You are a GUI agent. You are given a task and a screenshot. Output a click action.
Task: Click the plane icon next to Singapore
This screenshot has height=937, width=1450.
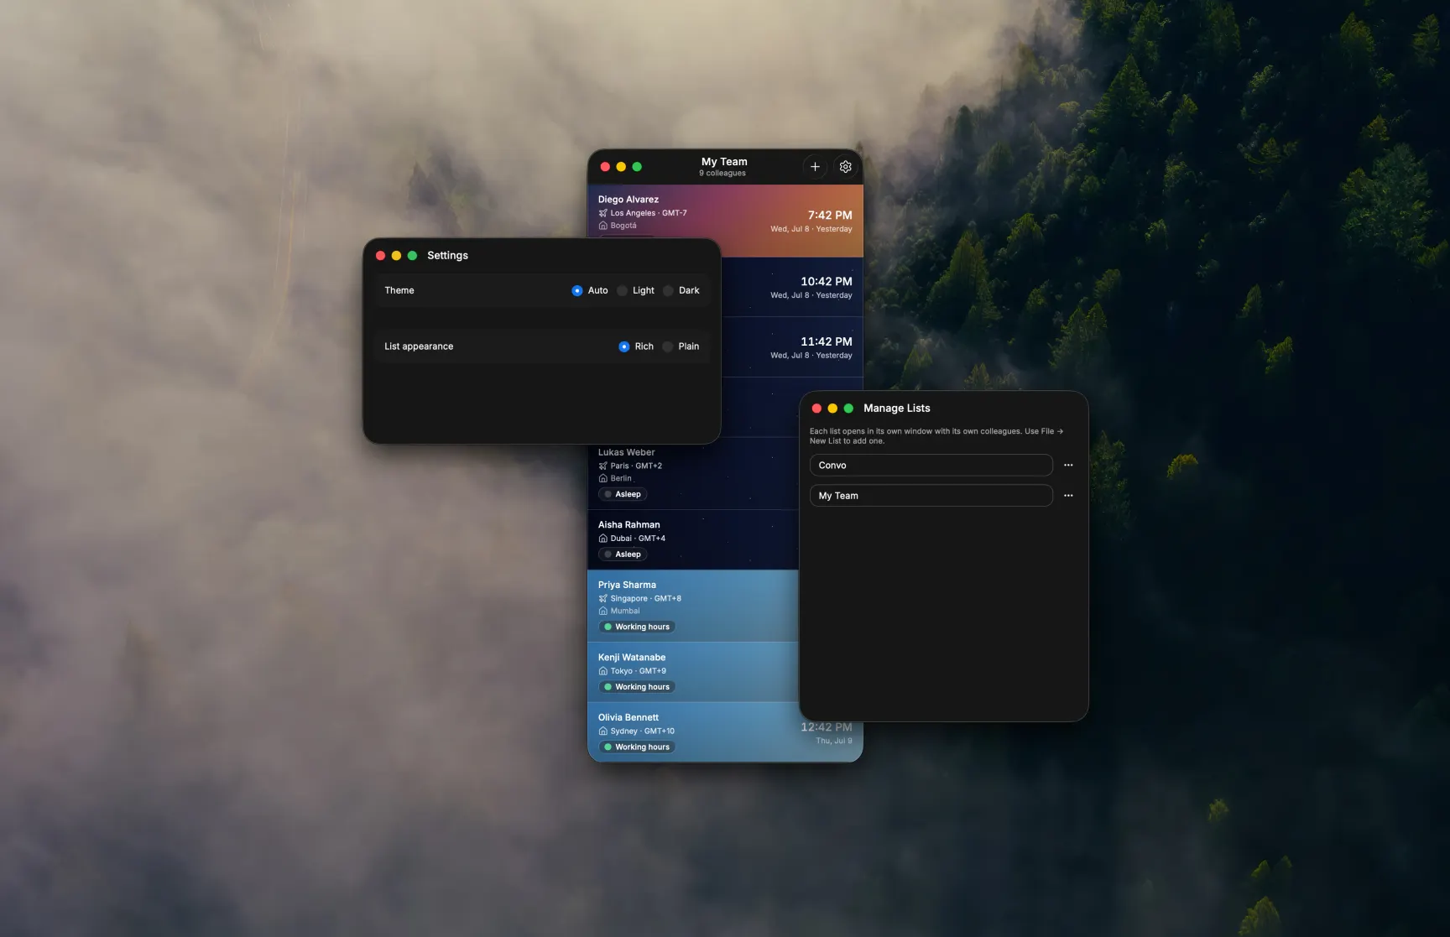(x=602, y=599)
